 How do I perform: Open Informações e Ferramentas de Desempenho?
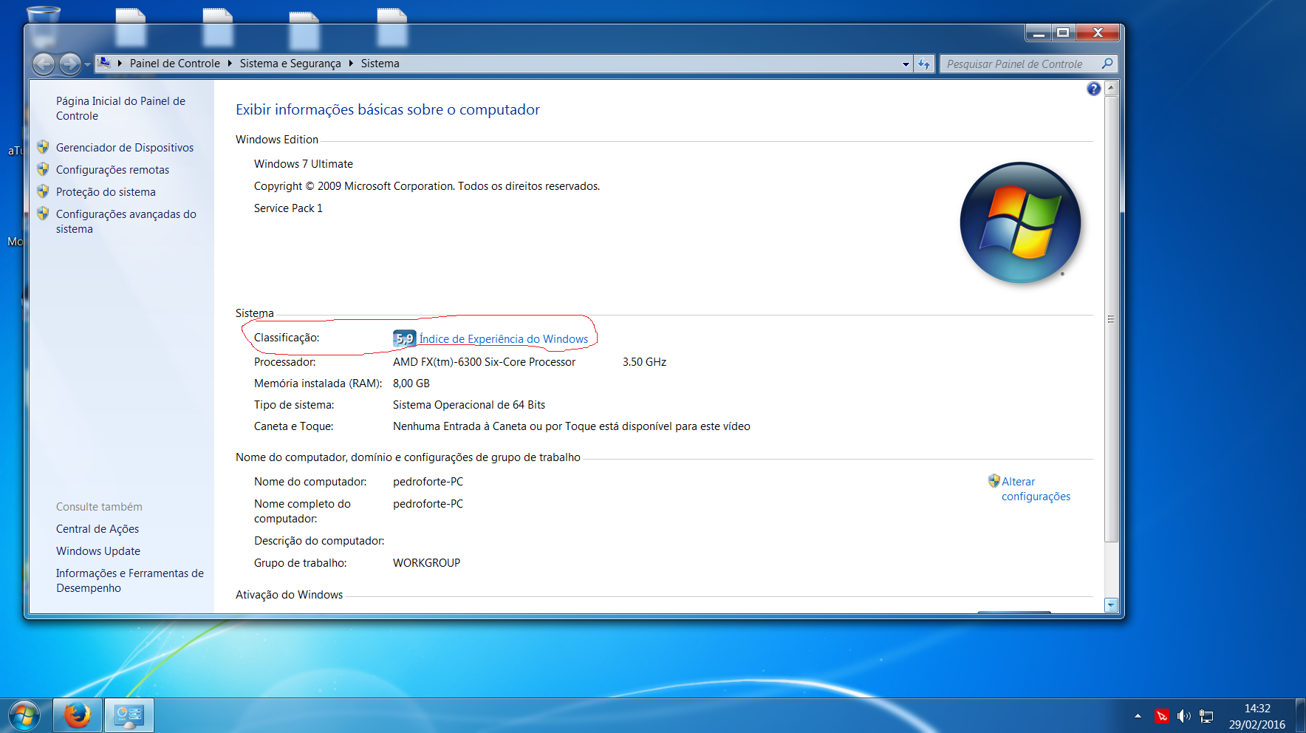tap(130, 581)
